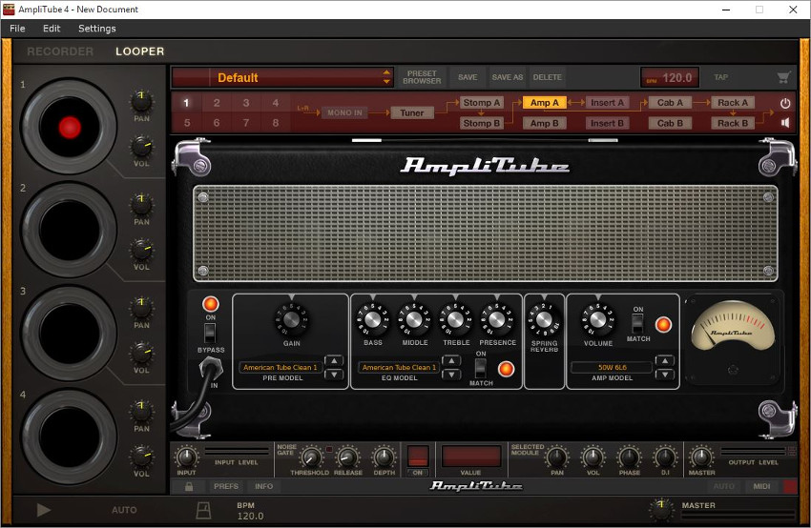Click the amp power ON lamp
The width and height of the screenshot is (811, 528).
tap(211, 304)
